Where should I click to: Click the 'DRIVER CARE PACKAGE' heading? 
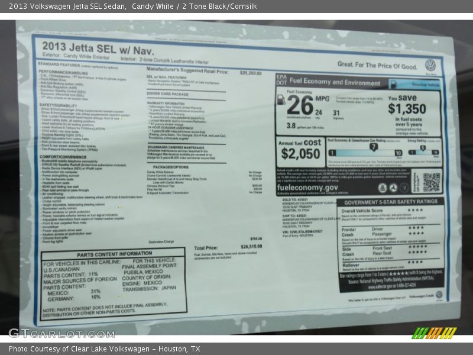167,94
